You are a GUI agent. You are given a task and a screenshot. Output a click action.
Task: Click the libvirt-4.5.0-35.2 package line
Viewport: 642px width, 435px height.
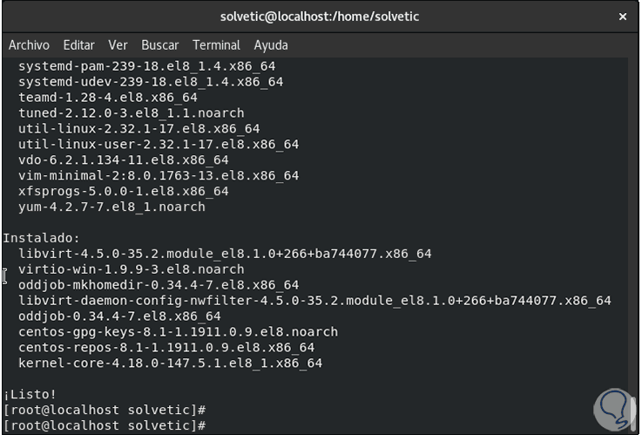(225, 254)
